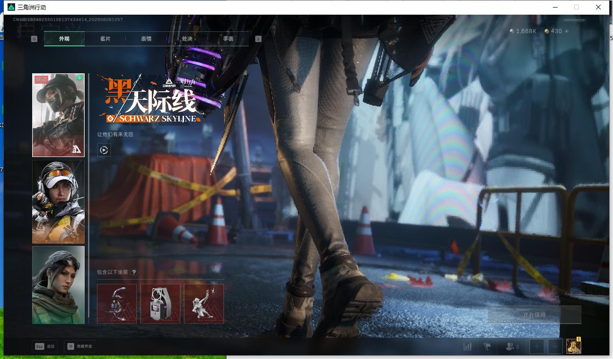Open the bar chart statistics icon
This screenshot has width=613, height=359.
(468, 346)
